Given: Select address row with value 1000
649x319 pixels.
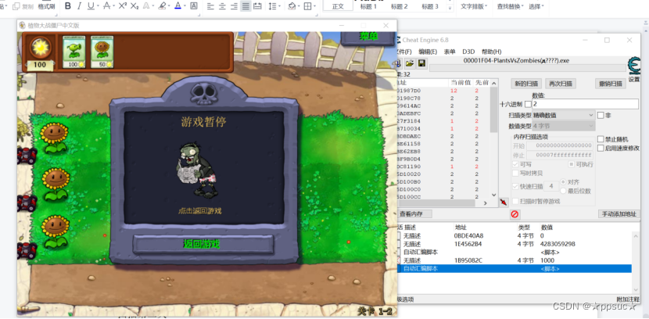Looking at the screenshot, I should coord(514,260).
